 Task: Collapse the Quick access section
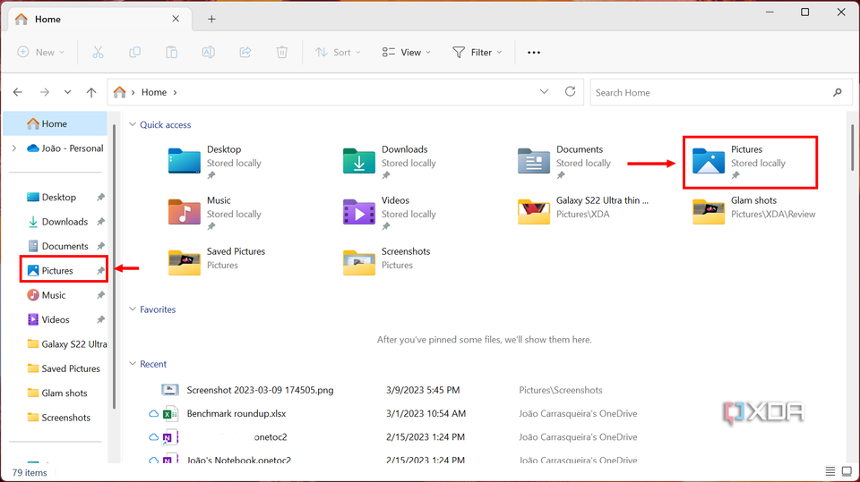[133, 124]
